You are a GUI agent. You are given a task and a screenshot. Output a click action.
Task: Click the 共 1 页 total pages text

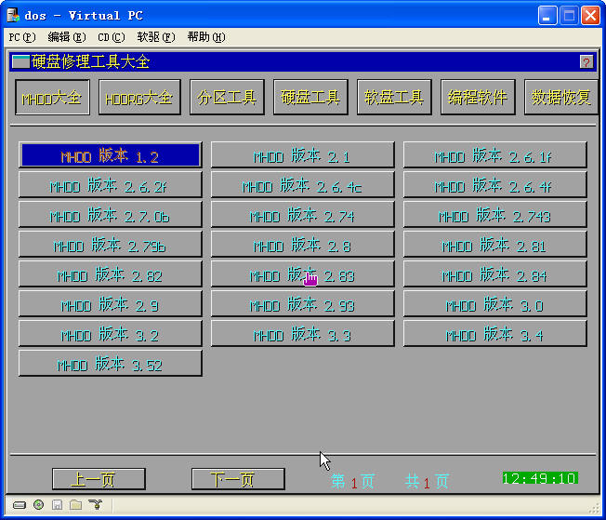tap(427, 481)
